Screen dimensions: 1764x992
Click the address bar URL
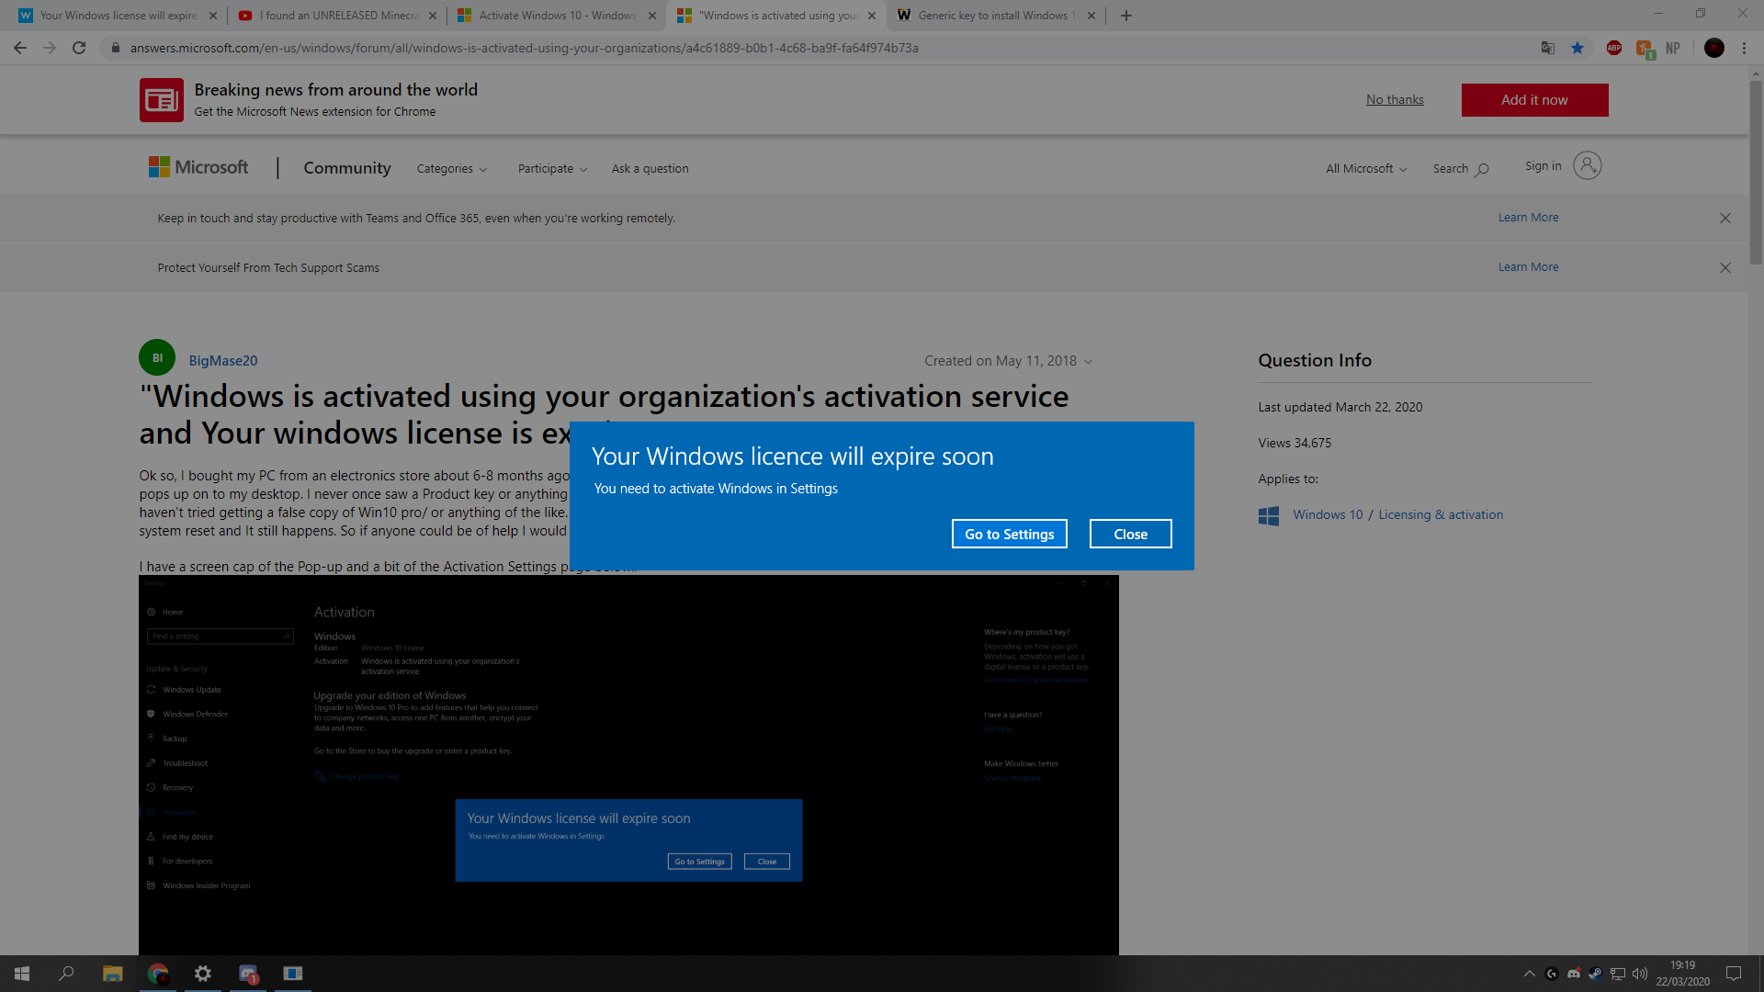pos(524,48)
